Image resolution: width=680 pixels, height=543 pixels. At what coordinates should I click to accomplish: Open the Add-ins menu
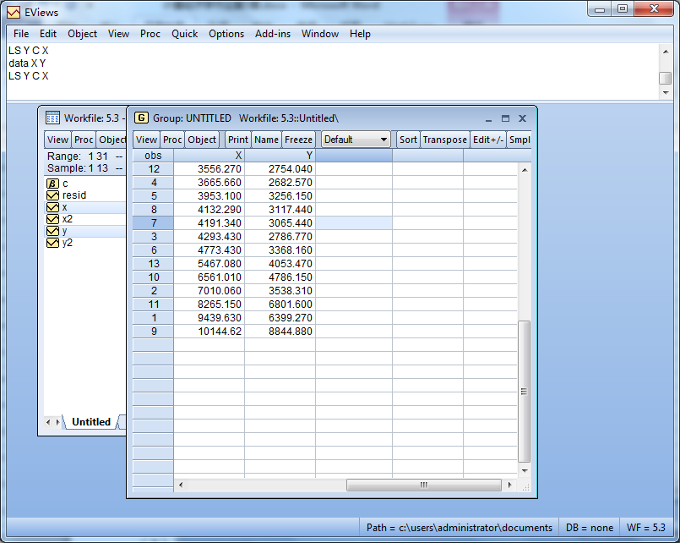coord(272,34)
